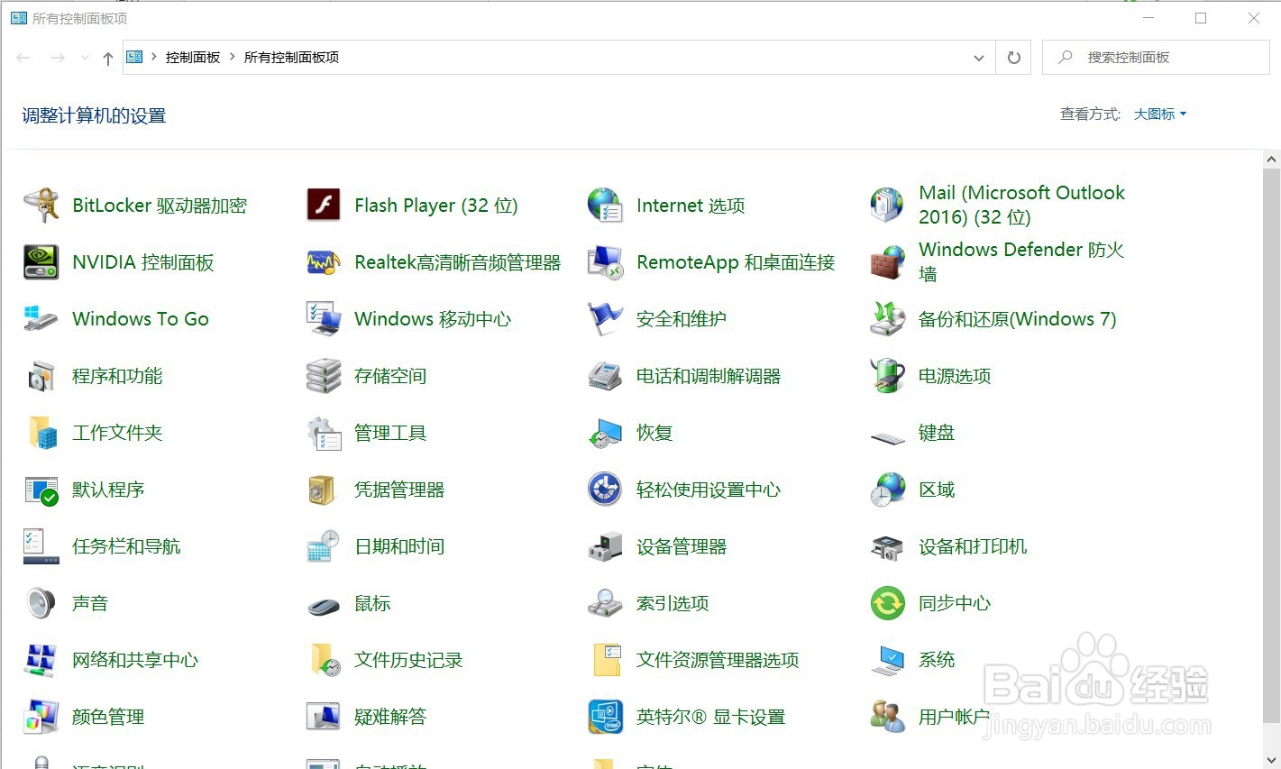Expand chevron after 控制面板 in breadcrumb
The height and width of the screenshot is (769, 1281).
(233, 57)
